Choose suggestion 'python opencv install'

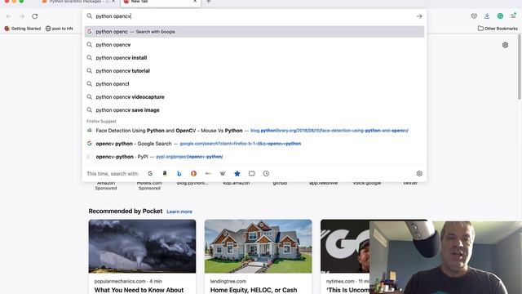(x=254, y=58)
